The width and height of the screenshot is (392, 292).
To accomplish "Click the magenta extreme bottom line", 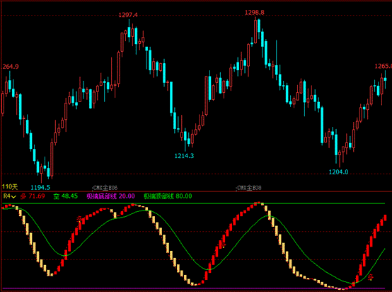I will [x=193, y=288].
